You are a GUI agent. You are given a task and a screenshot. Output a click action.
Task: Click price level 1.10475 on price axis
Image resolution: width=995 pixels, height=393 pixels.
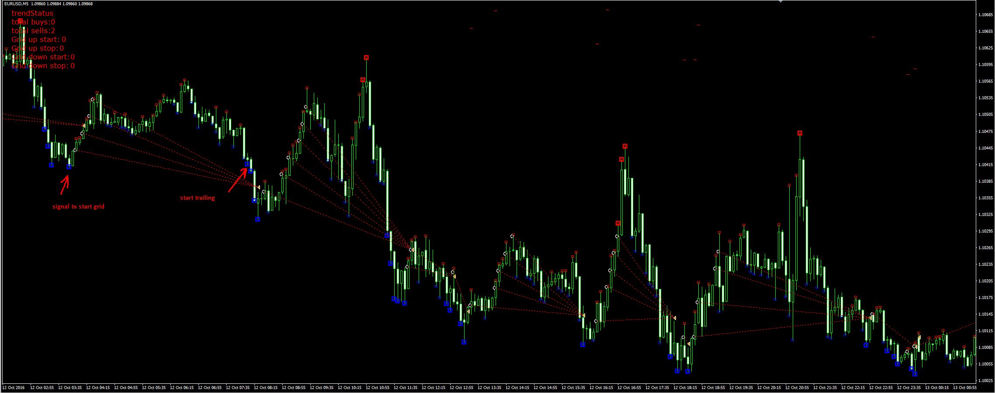pos(985,132)
